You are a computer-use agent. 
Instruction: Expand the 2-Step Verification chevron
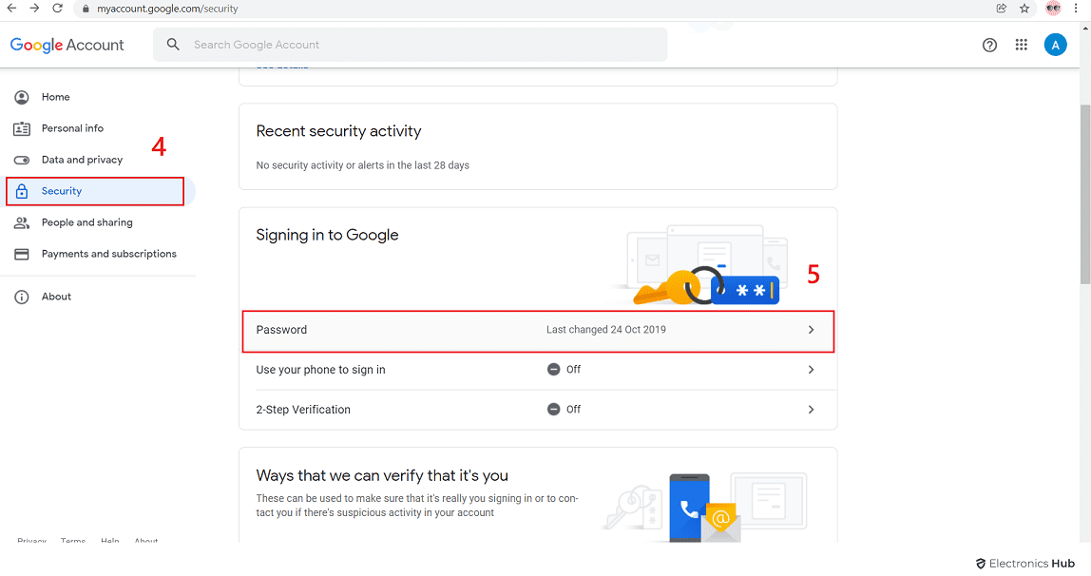tap(811, 410)
